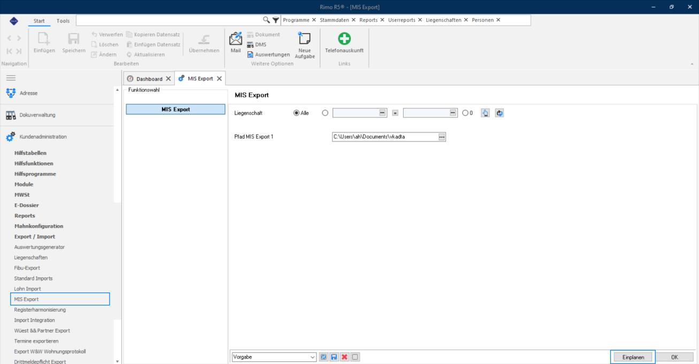
Task: Expand Adresse in the sidebar
Action: click(x=57, y=93)
